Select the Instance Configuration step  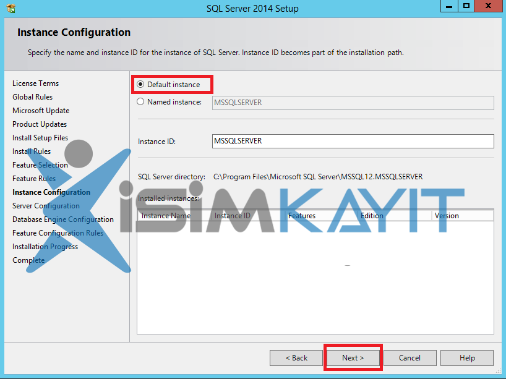[x=51, y=192]
